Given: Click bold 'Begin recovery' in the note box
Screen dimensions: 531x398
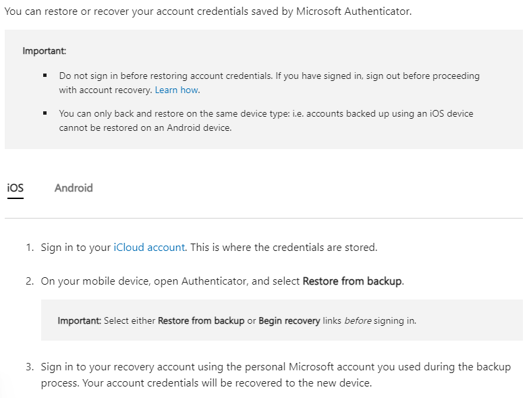Looking at the screenshot, I should (x=289, y=321).
